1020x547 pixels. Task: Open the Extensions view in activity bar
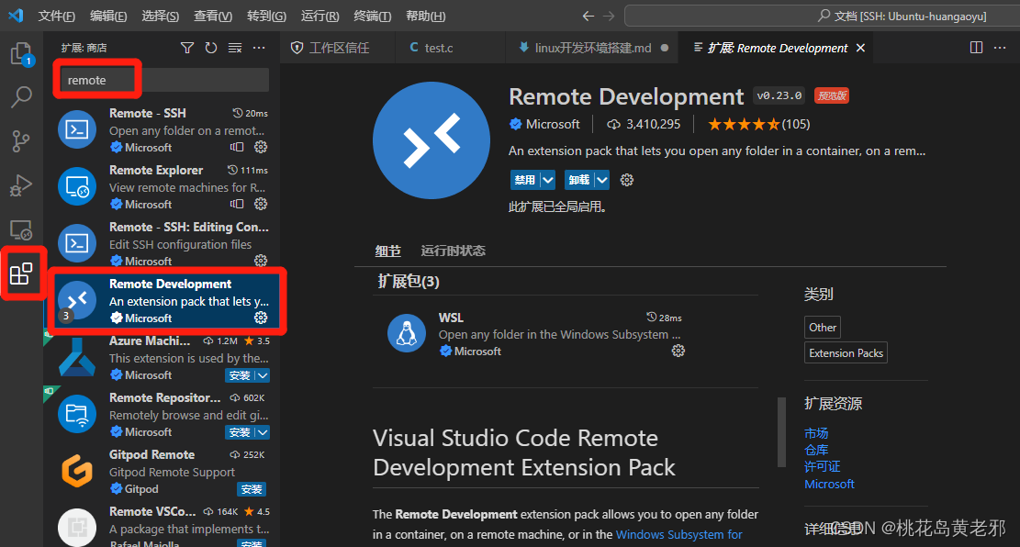21,273
